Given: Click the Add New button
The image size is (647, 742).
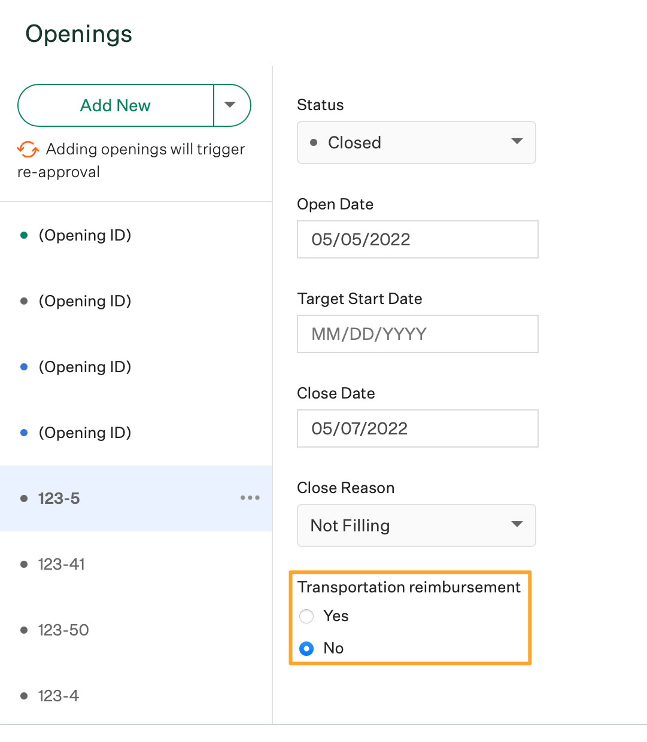Looking at the screenshot, I should pyautogui.click(x=115, y=105).
